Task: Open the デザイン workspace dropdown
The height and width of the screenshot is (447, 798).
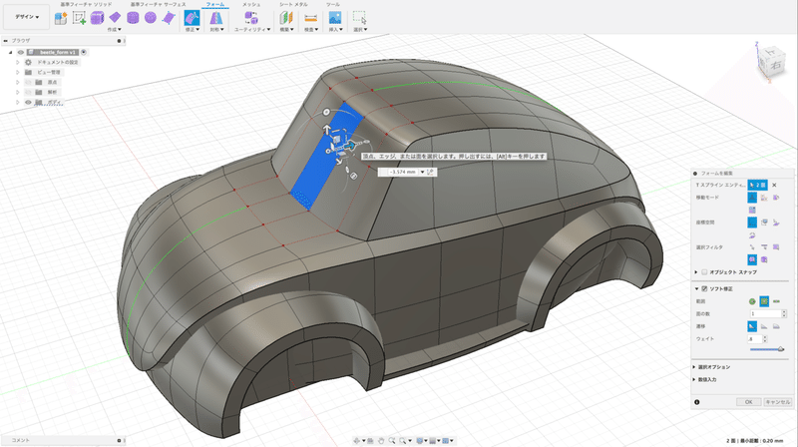Action: (29, 17)
